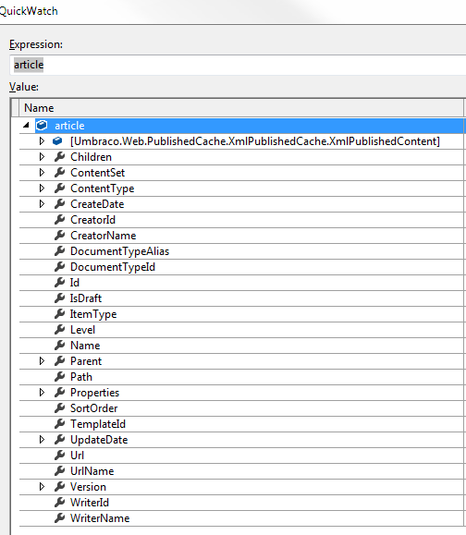
Task: Click the wrench icon next to TemplateId
Action: (x=59, y=424)
